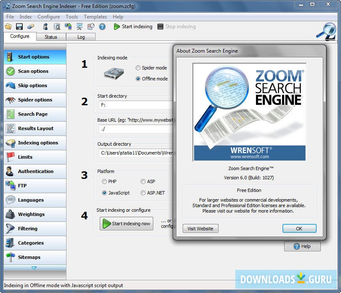Choose the PHP platform option
The height and width of the screenshot is (293, 341).
tap(104, 181)
